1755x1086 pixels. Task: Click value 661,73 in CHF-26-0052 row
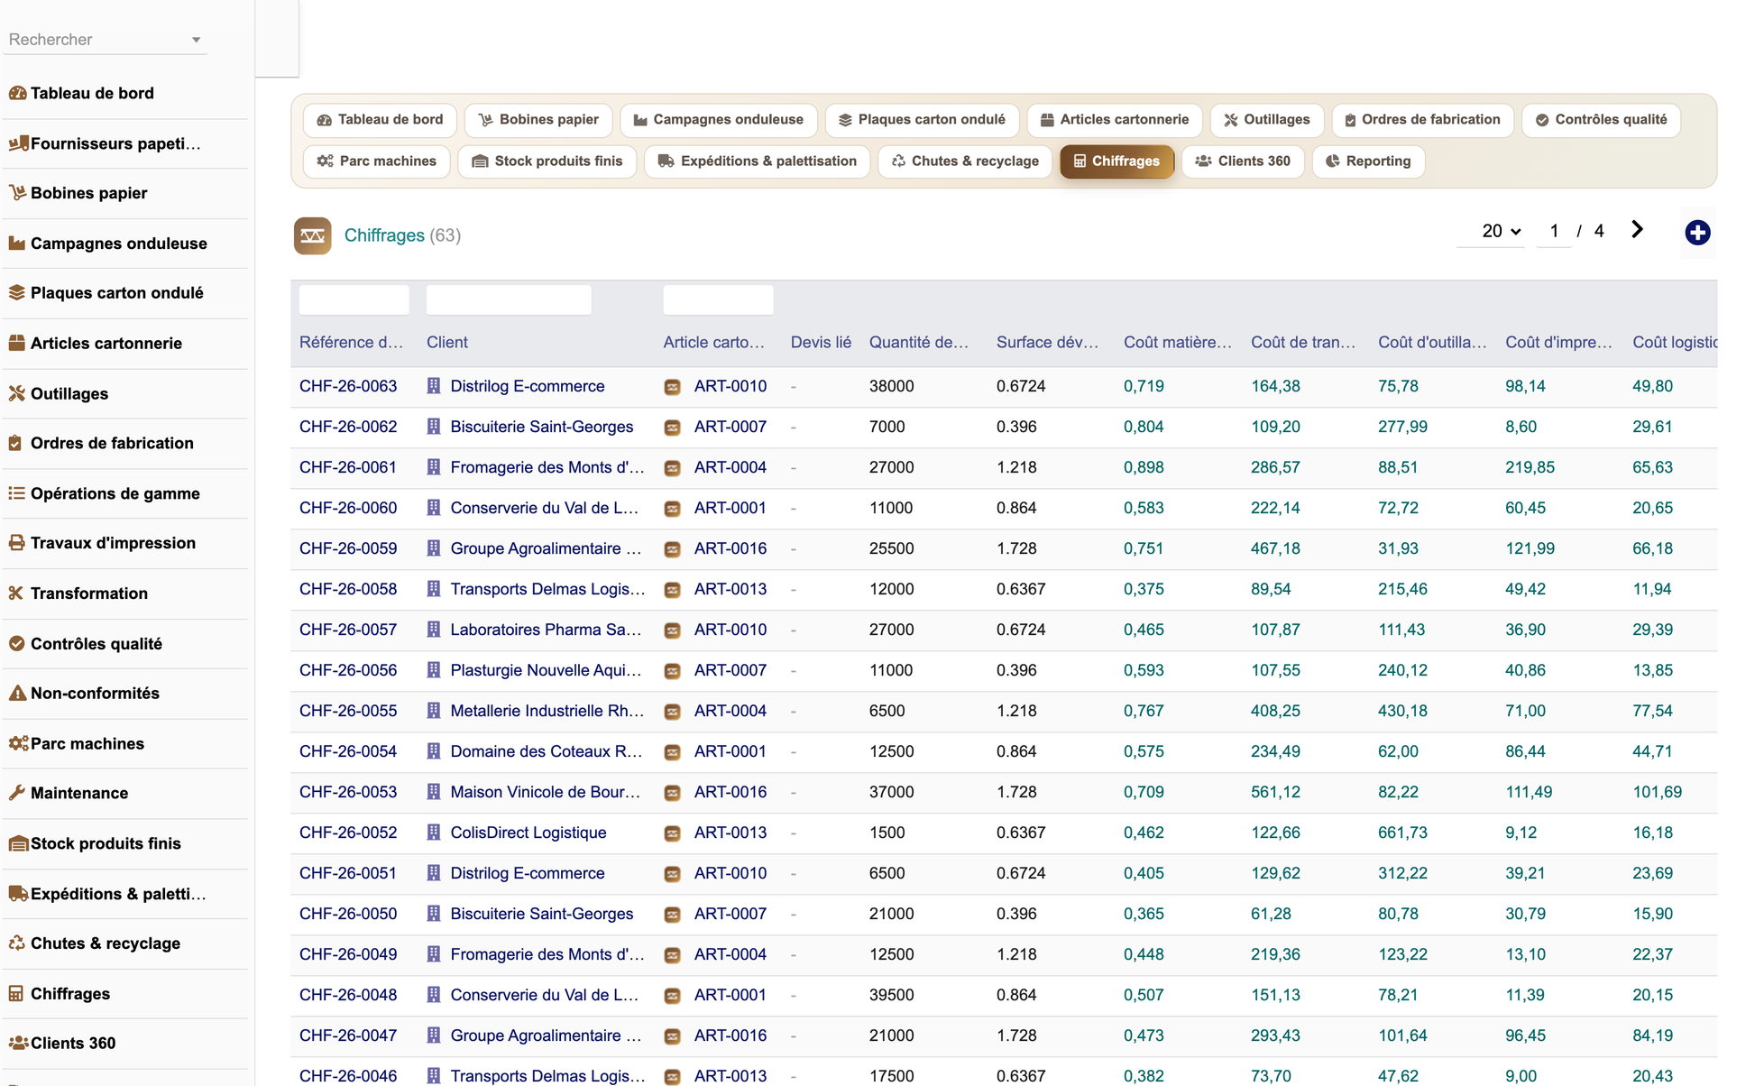point(1402,833)
